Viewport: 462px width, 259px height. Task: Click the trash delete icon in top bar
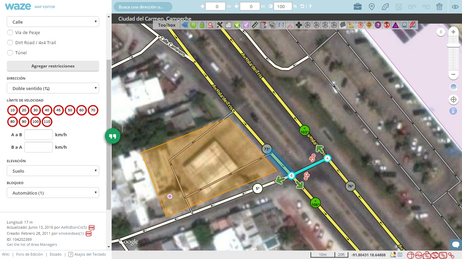point(439,7)
